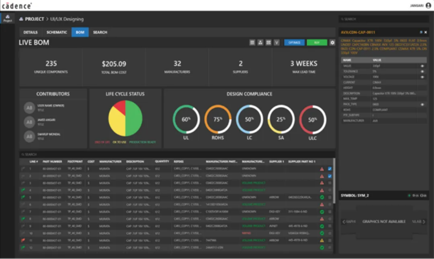The image size is (434, 259).
Task: Click the Project icon in left sidebar
Action: pos(8,18)
